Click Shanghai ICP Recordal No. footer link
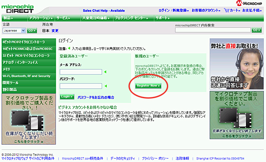The image size is (266, 162). 220,158
